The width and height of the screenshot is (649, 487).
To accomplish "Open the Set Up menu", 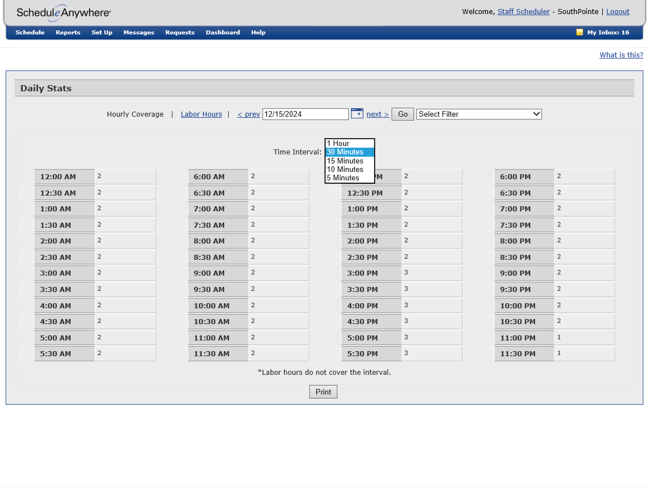I will click(102, 32).
